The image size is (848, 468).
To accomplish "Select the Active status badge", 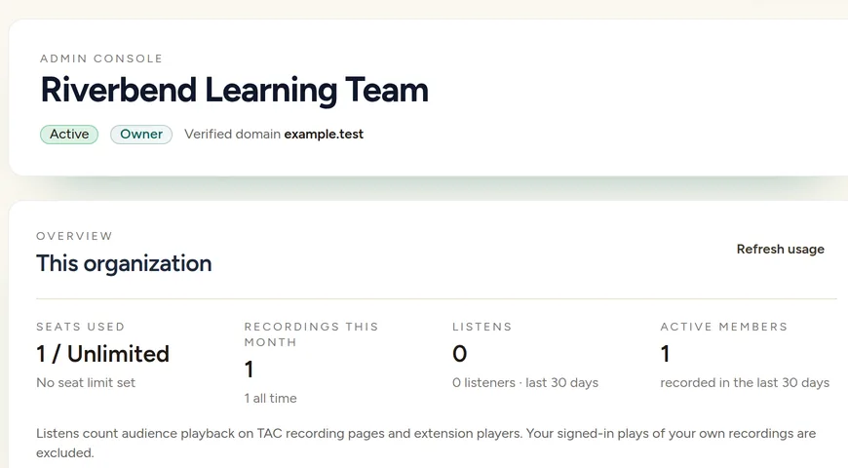I will pyautogui.click(x=69, y=135).
